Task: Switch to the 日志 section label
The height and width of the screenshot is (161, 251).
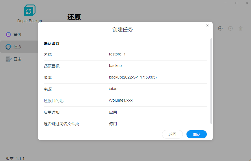Action: tap(17, 59)
